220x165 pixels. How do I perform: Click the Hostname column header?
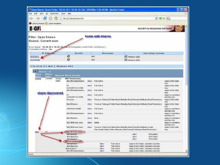click(x=108, y=53)
